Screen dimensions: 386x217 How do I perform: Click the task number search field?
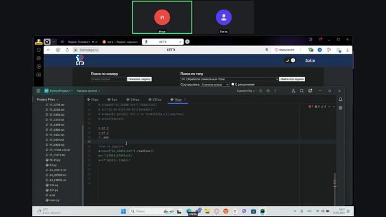pyautogui.click(x=109, y=79)
